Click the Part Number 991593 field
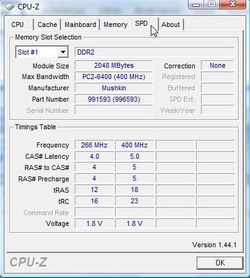250x278 pixels. 114,99
